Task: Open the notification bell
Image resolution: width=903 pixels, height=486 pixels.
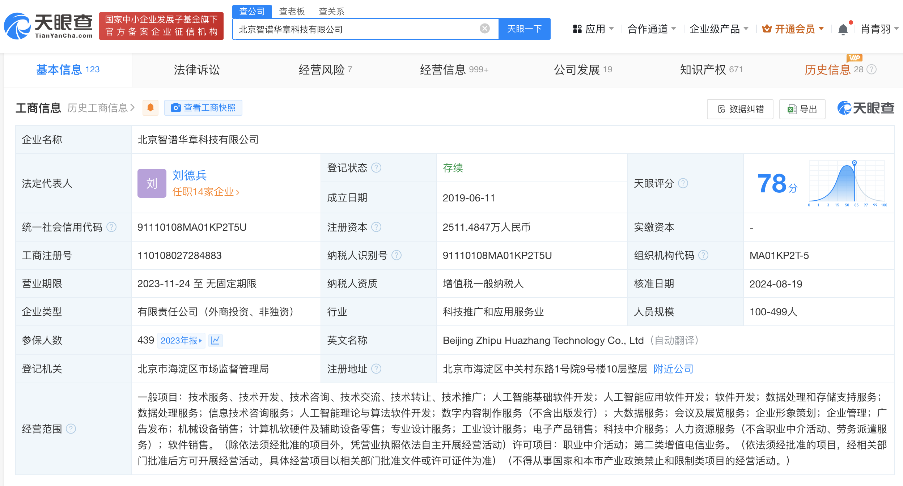Action: (x=843, y=29)
